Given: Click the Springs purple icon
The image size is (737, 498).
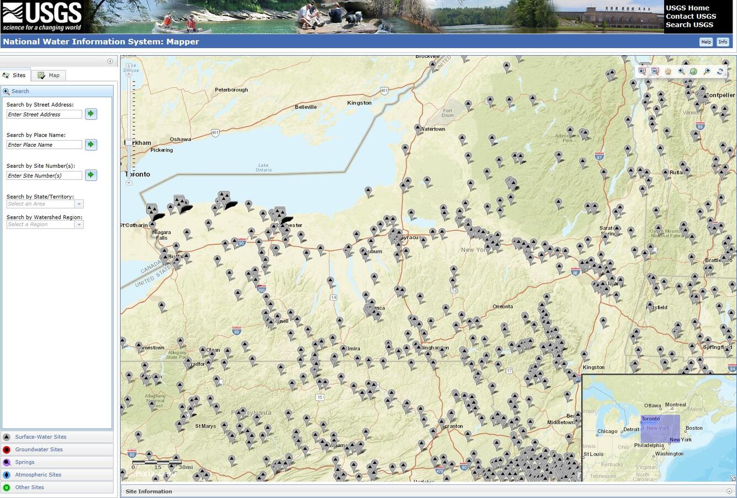Looking at the screenshot, I should point(7,462).
